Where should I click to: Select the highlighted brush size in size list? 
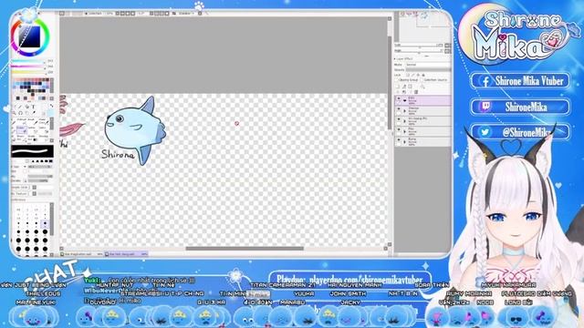[45, 224]
